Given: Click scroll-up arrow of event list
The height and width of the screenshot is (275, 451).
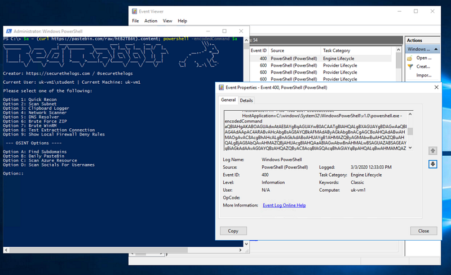Looking at the screenshot, I should 399,50.
